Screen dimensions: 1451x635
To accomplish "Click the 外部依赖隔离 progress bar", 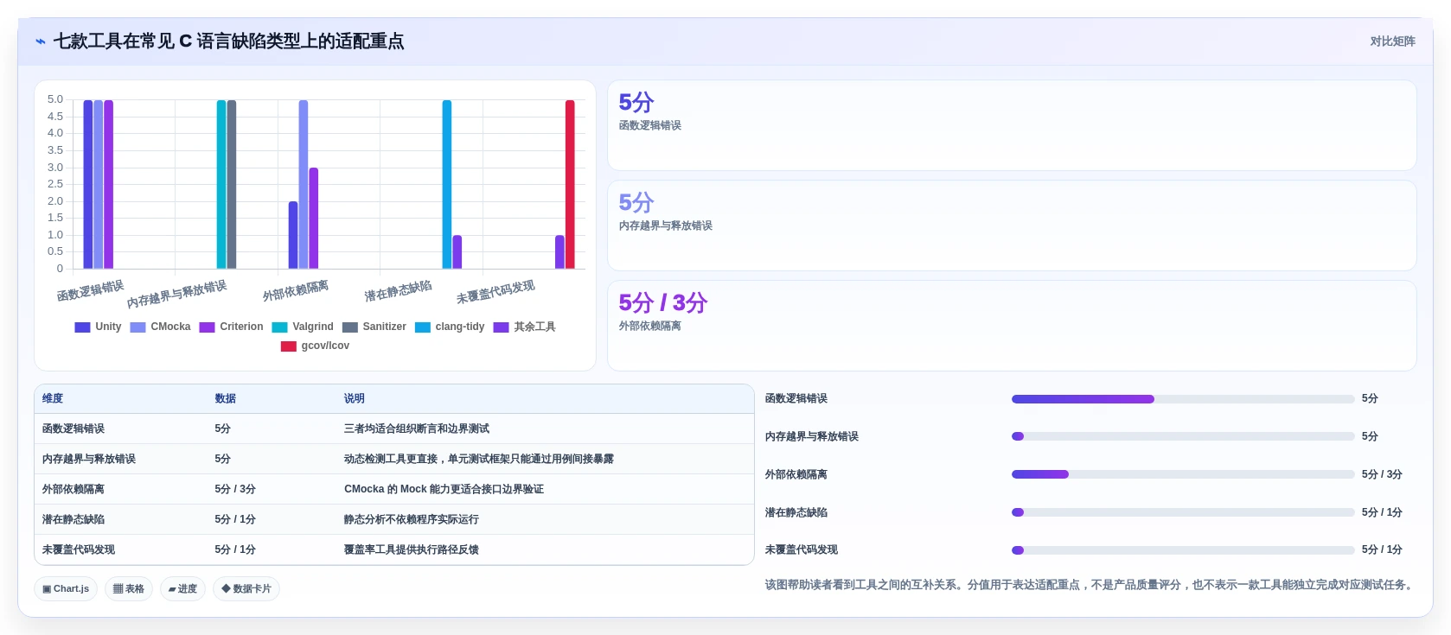I will coord(1183,475).
